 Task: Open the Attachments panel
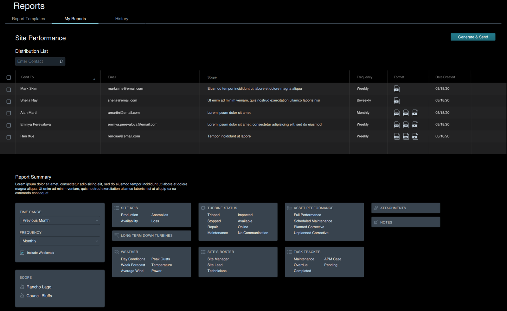click(x=406, y=208)
